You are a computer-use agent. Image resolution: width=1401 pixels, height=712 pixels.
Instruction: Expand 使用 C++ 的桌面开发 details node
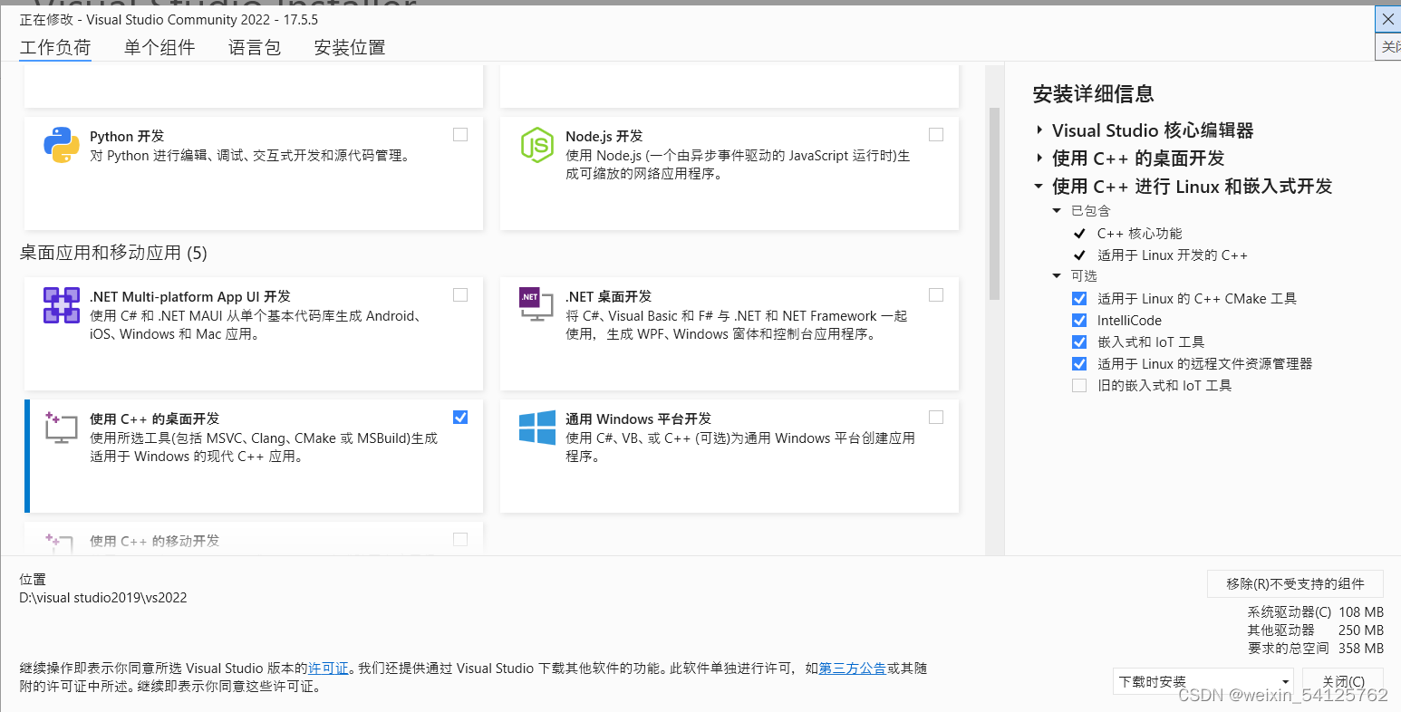pos(1039,159)
